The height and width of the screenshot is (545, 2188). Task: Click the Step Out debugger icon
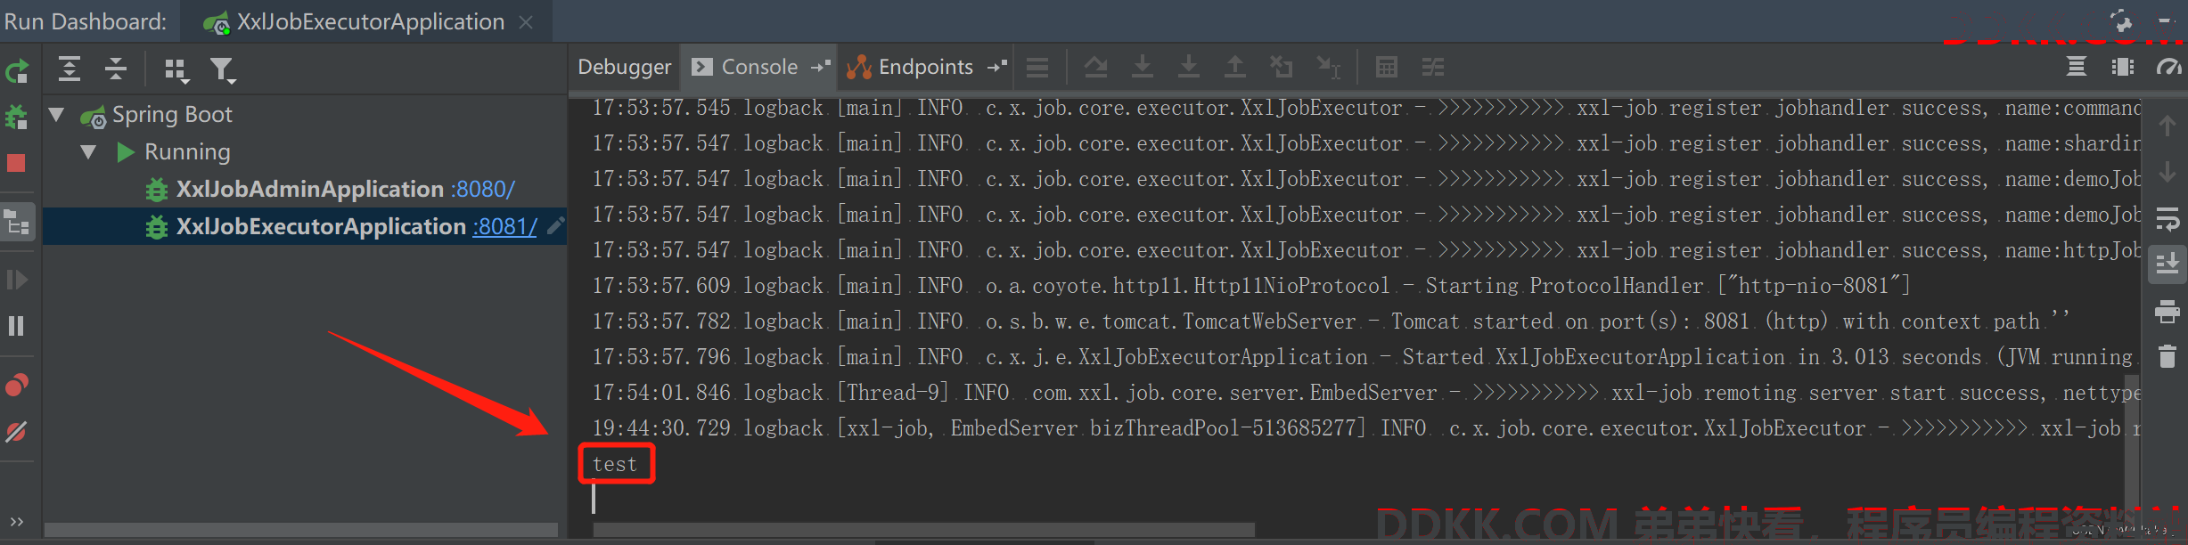click(1234, 67)
